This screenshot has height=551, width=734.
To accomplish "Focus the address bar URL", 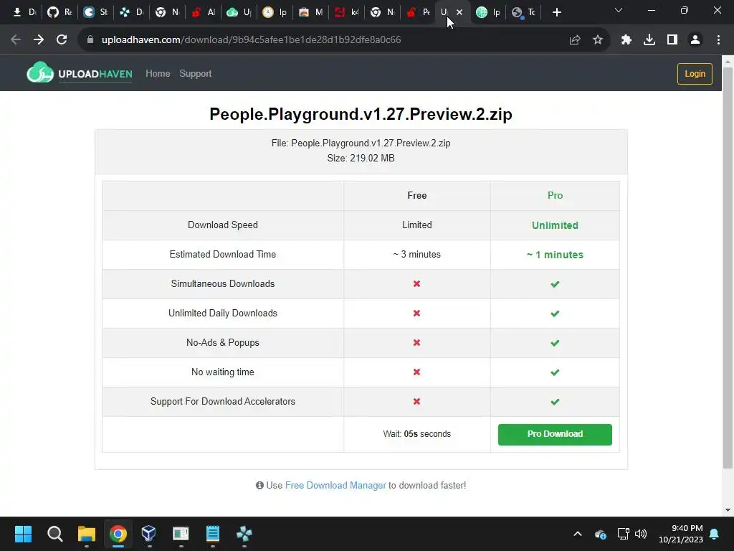I will 251,40.
